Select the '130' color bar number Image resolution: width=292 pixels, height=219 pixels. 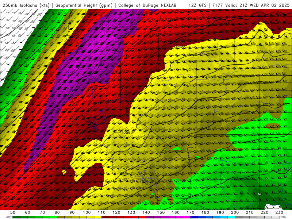pos(131,212)
